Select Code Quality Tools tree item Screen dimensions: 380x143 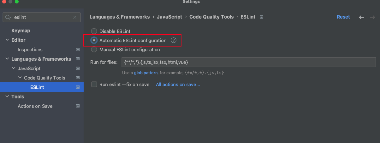(45, 78)
